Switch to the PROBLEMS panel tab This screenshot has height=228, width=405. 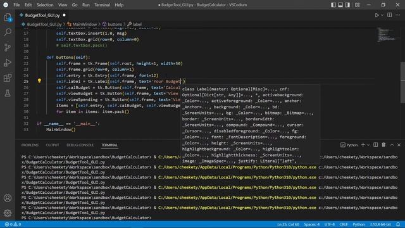click(30, 145)
